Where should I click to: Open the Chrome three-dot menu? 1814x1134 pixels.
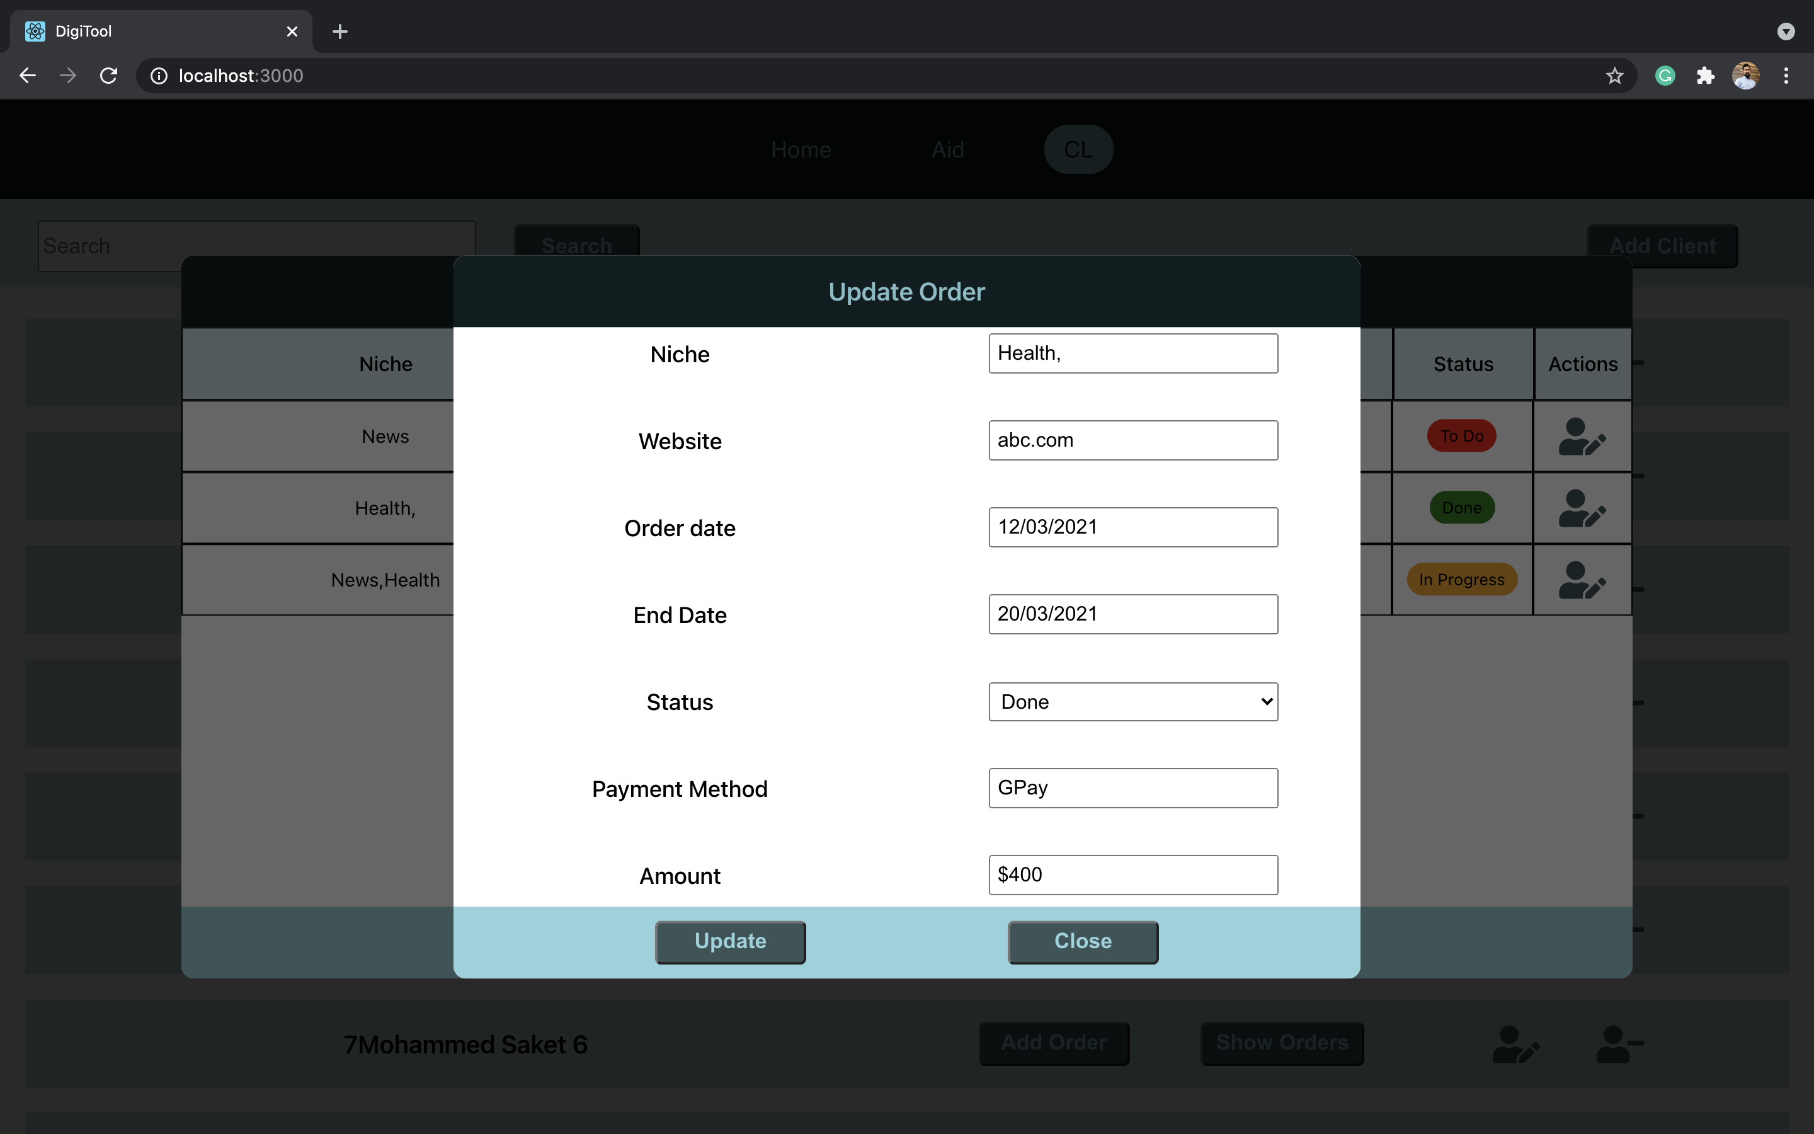(1786, 75)
